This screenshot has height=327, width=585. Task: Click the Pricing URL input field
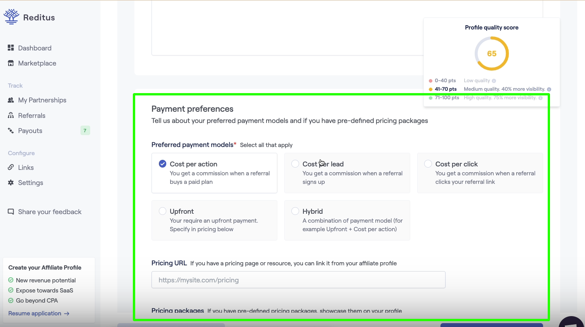[x=298, y=279]
